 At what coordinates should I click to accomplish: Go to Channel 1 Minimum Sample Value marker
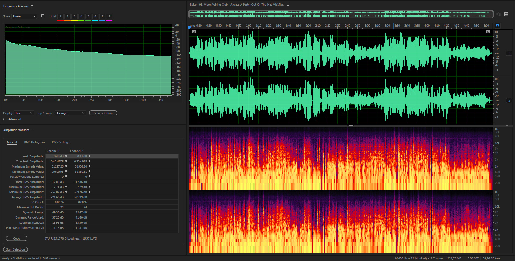(66, 171)
